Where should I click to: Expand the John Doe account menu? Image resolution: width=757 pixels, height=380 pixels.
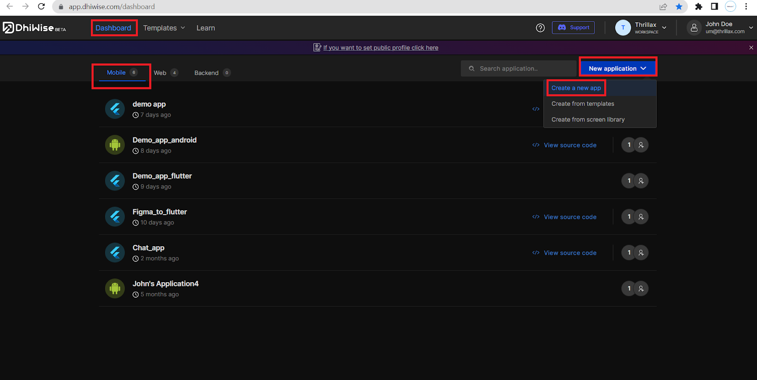[x=720, y=28]
